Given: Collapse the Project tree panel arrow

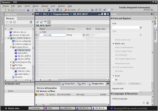Looking at the screenshot, I should pos(33,14).
